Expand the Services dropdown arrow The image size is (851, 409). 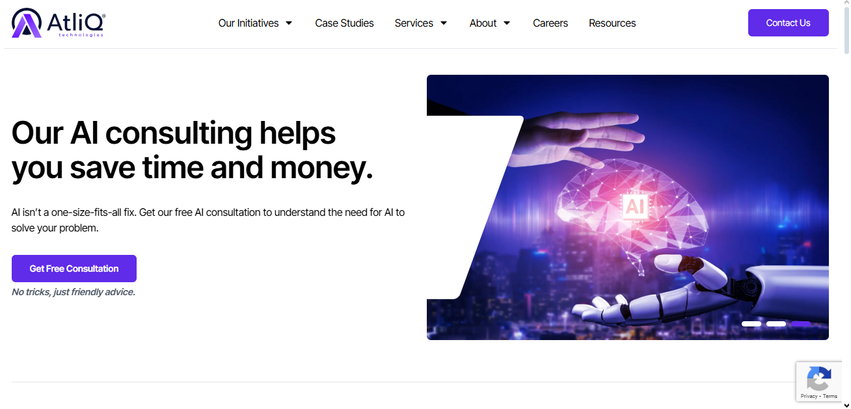click(x=444, y=23)
